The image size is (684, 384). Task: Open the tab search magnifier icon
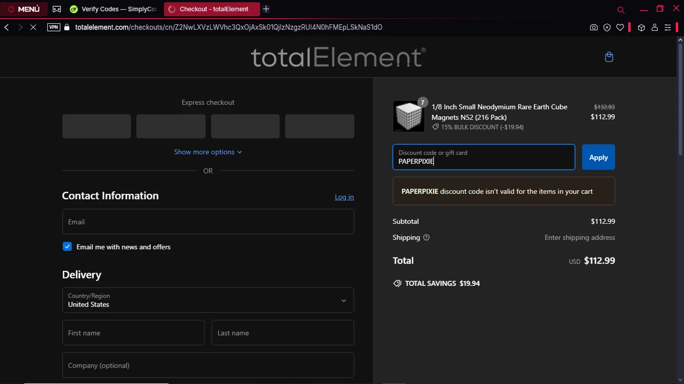(x=621, y=10)
